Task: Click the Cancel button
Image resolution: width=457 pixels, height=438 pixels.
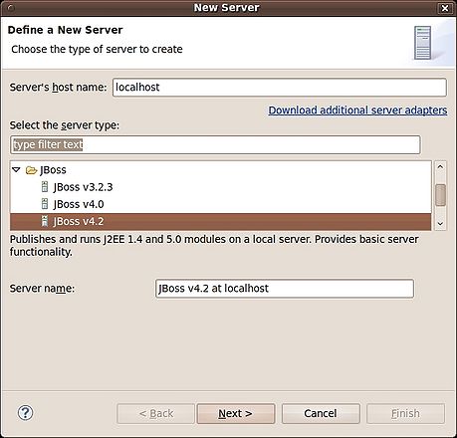Action: pos(321,413)
